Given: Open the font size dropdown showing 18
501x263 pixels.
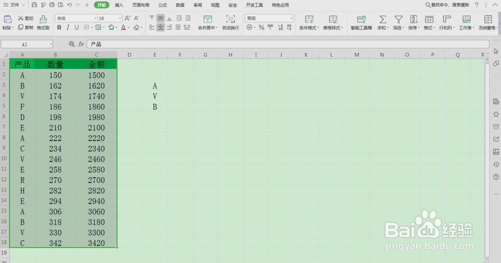Looking at the screenshot, I should (x=120, y=18).
